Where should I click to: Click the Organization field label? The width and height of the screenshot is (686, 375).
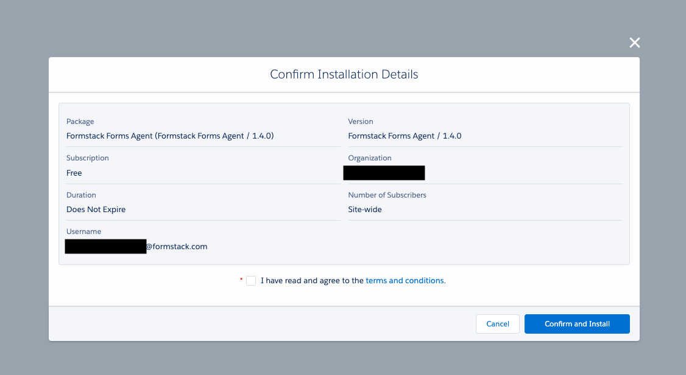coord(369,158)
